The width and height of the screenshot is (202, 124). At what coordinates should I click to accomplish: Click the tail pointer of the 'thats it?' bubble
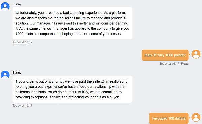pos(189,54)
